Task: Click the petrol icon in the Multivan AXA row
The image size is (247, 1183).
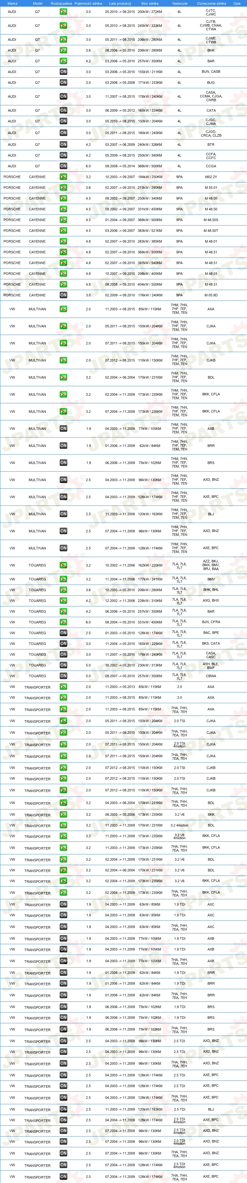Action: coord(63,309)
